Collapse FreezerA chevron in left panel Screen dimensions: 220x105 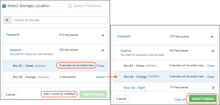click(103, 35)
